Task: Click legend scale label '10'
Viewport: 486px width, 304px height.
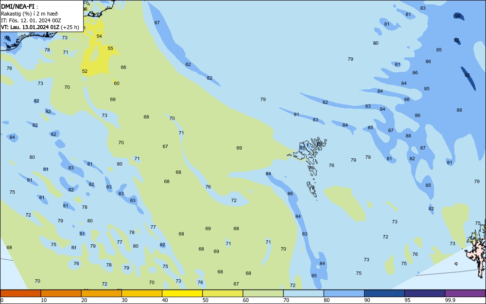Action: coord(44,300)
